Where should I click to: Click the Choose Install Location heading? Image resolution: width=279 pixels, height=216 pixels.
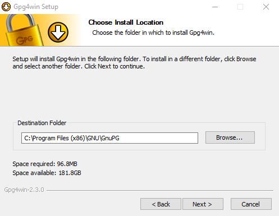(126, 22)
